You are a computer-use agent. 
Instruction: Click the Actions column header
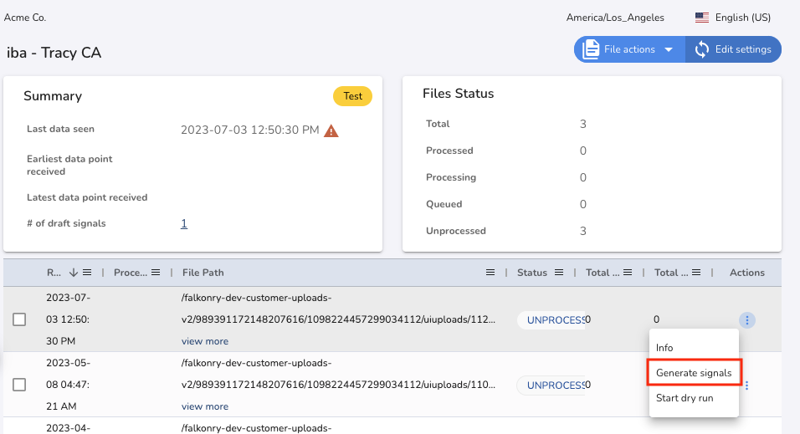[747, 273]
